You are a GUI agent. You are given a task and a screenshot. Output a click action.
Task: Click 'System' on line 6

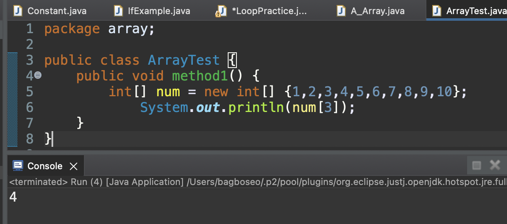[164, 107]
